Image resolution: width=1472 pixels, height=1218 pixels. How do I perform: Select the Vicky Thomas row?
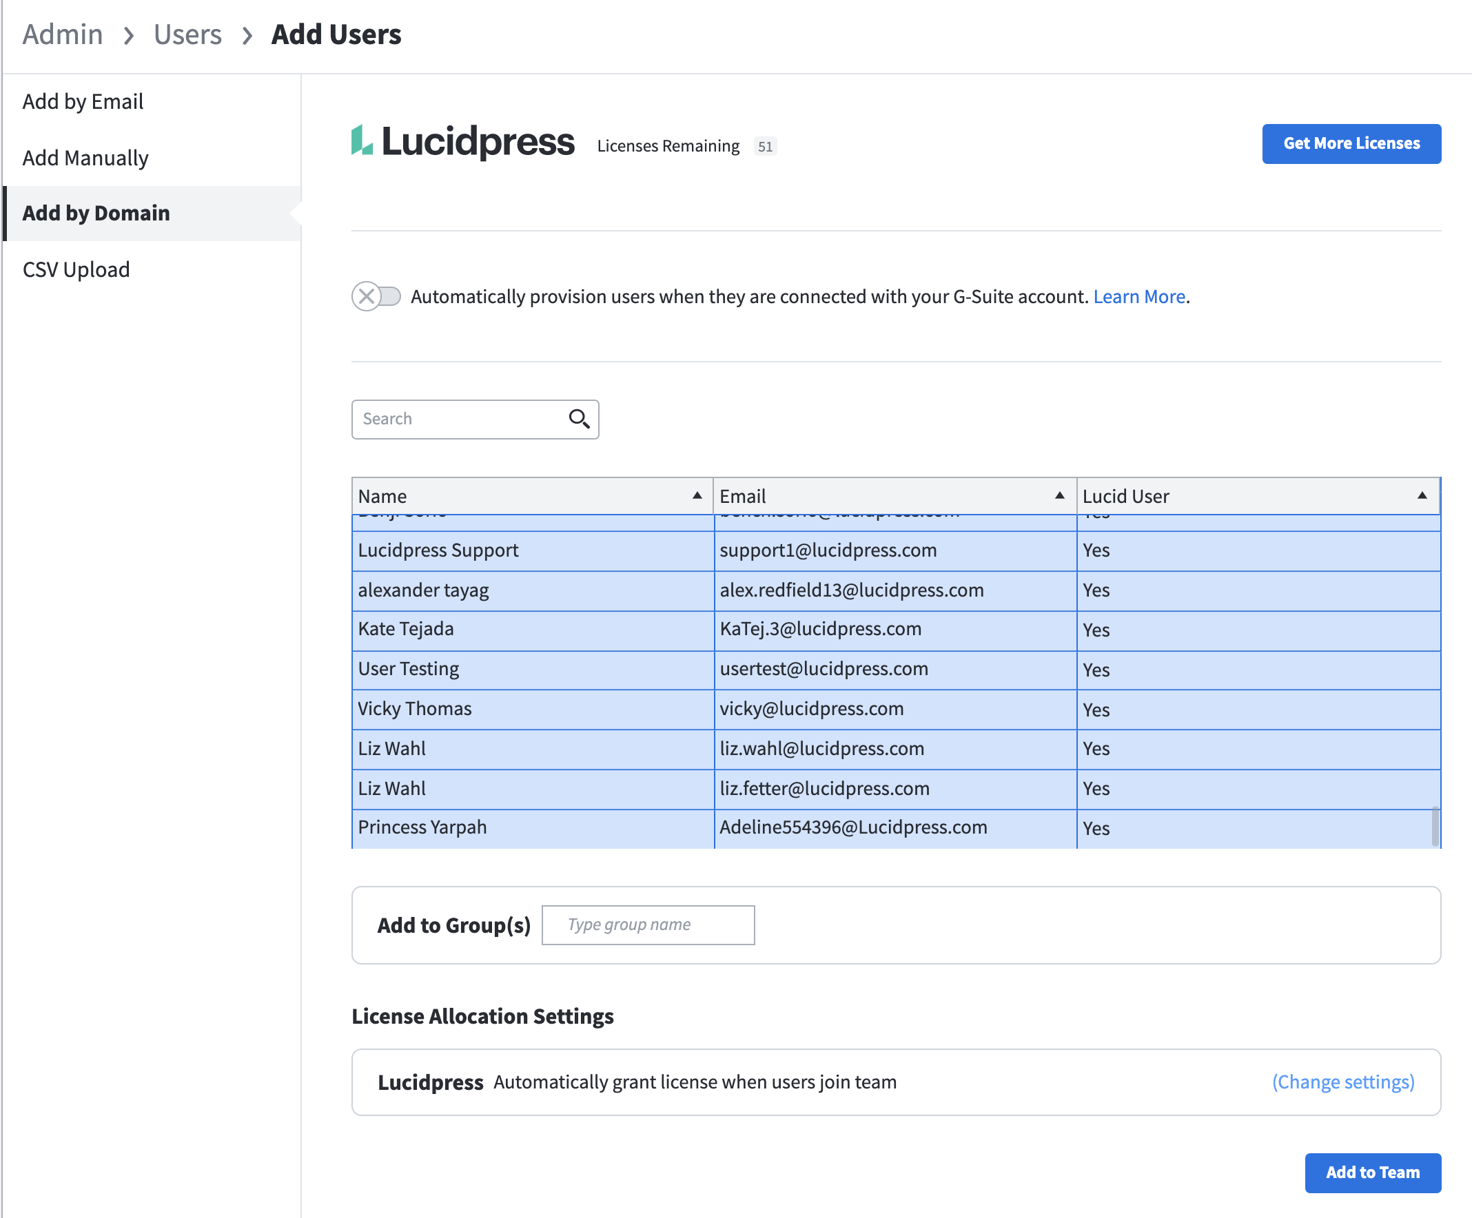pyautogui.click(x=896, y=709)
